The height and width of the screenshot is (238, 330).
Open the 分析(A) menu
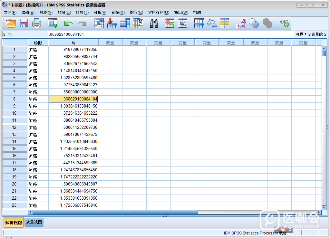pos(100,13)
